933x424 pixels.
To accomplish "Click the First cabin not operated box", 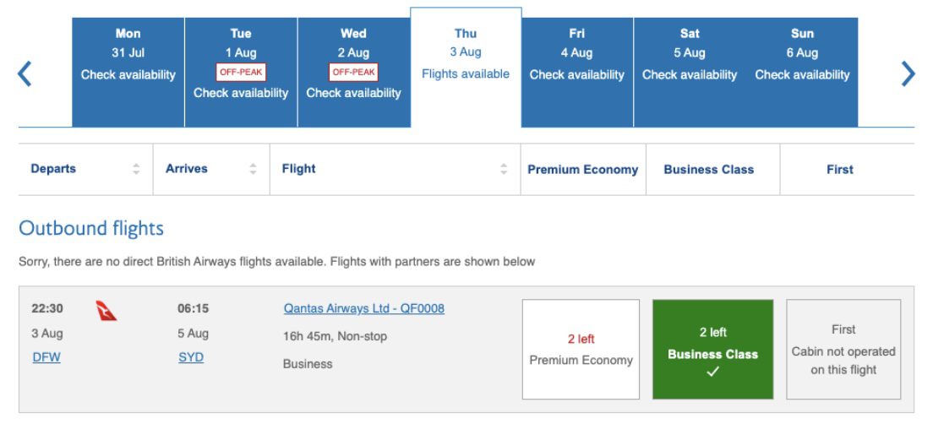I will (x=843, y=349).
